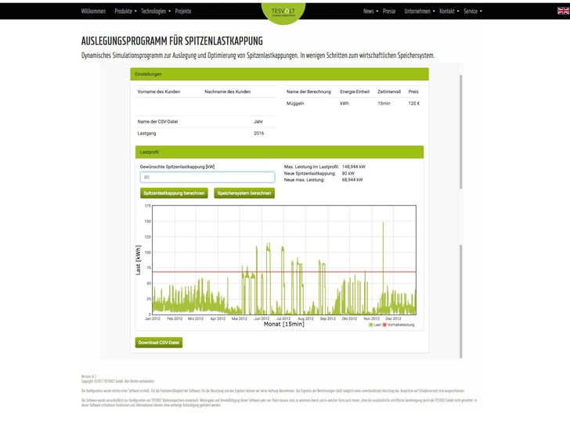Screen dimensions: 570x424
Task: Click the upper scrollbar thumb of the embedded tool
Action: coord(461,131)
